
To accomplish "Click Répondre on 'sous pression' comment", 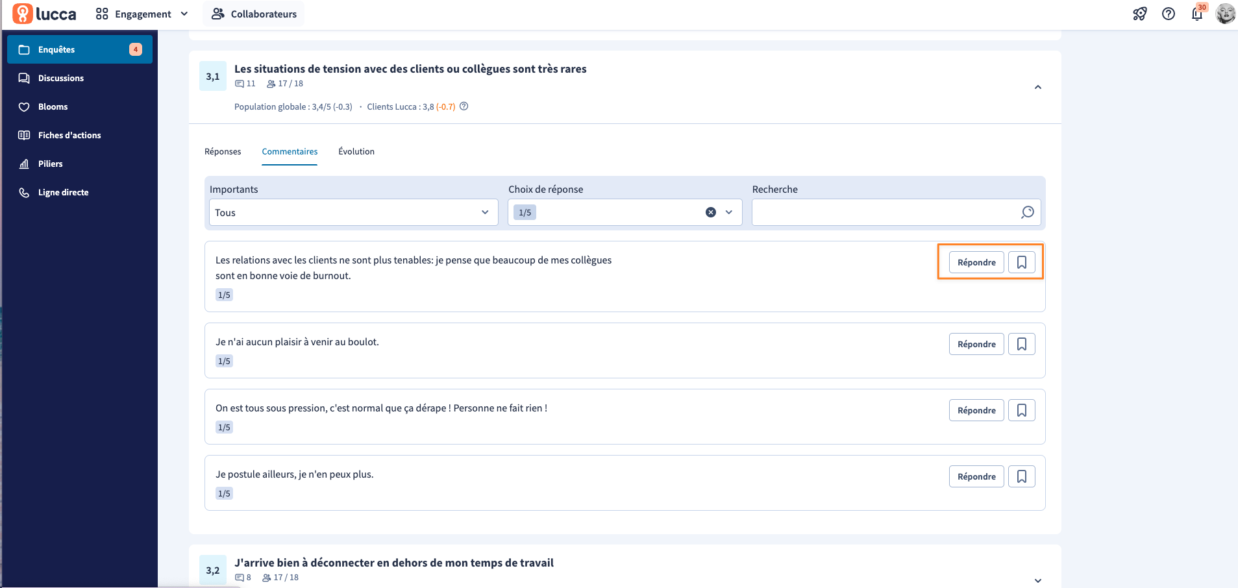I will [x=976, y=410].
